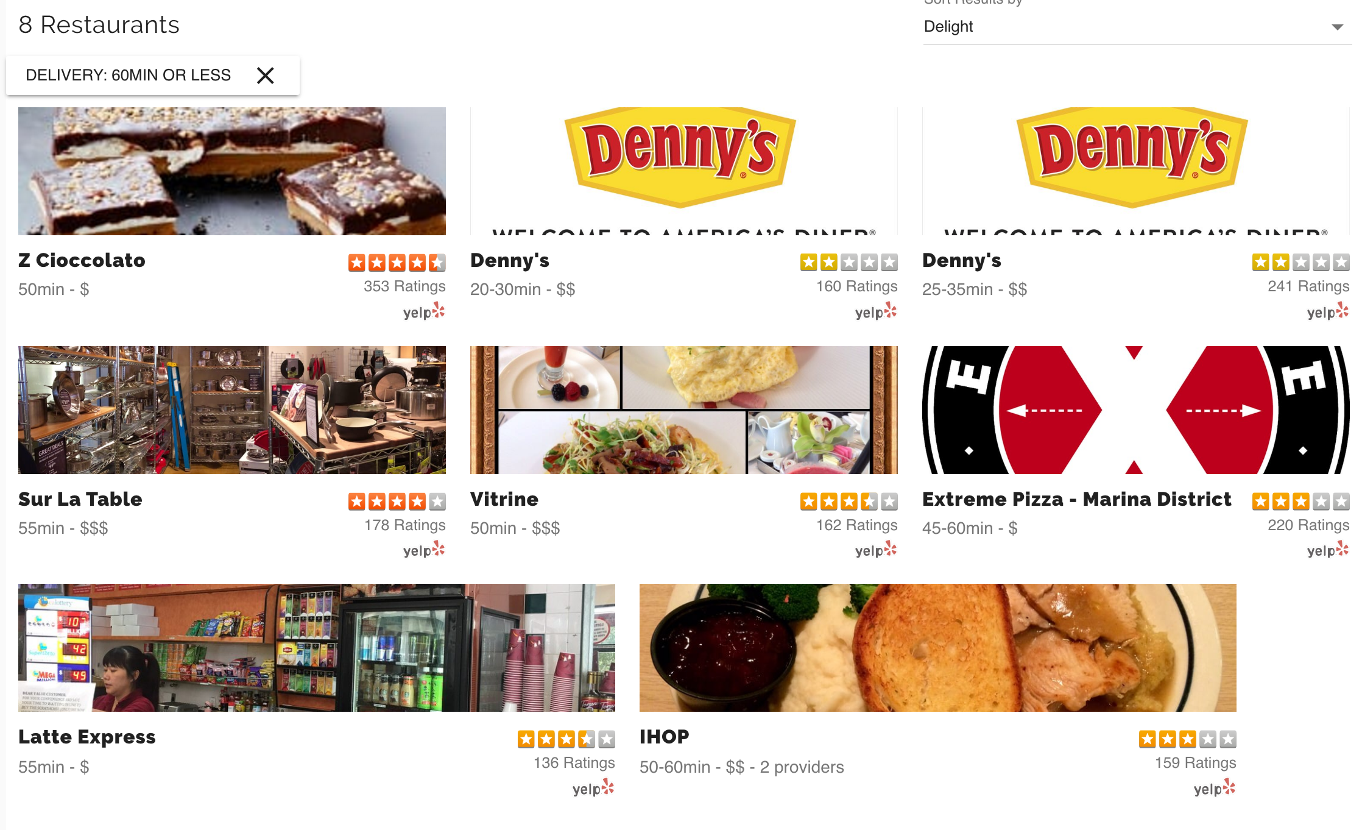Click the star rating for Z Cioccolato

[x=397, y=263]
